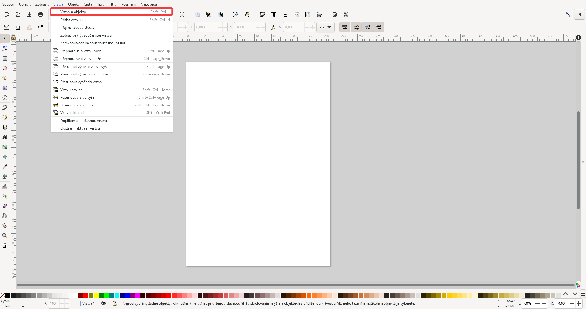
Task: Open the mm units dropdown
Action: click(x=325, y=27)
